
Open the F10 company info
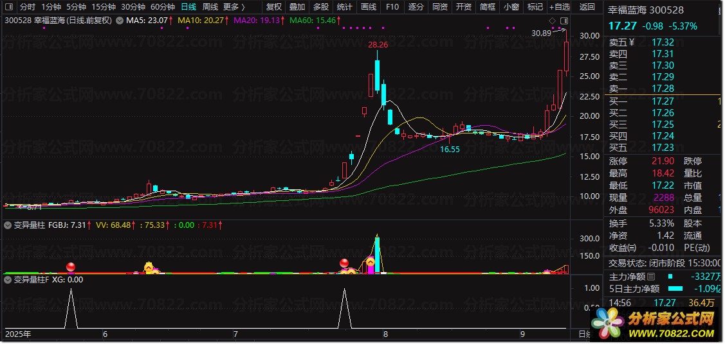coord(392,6)
